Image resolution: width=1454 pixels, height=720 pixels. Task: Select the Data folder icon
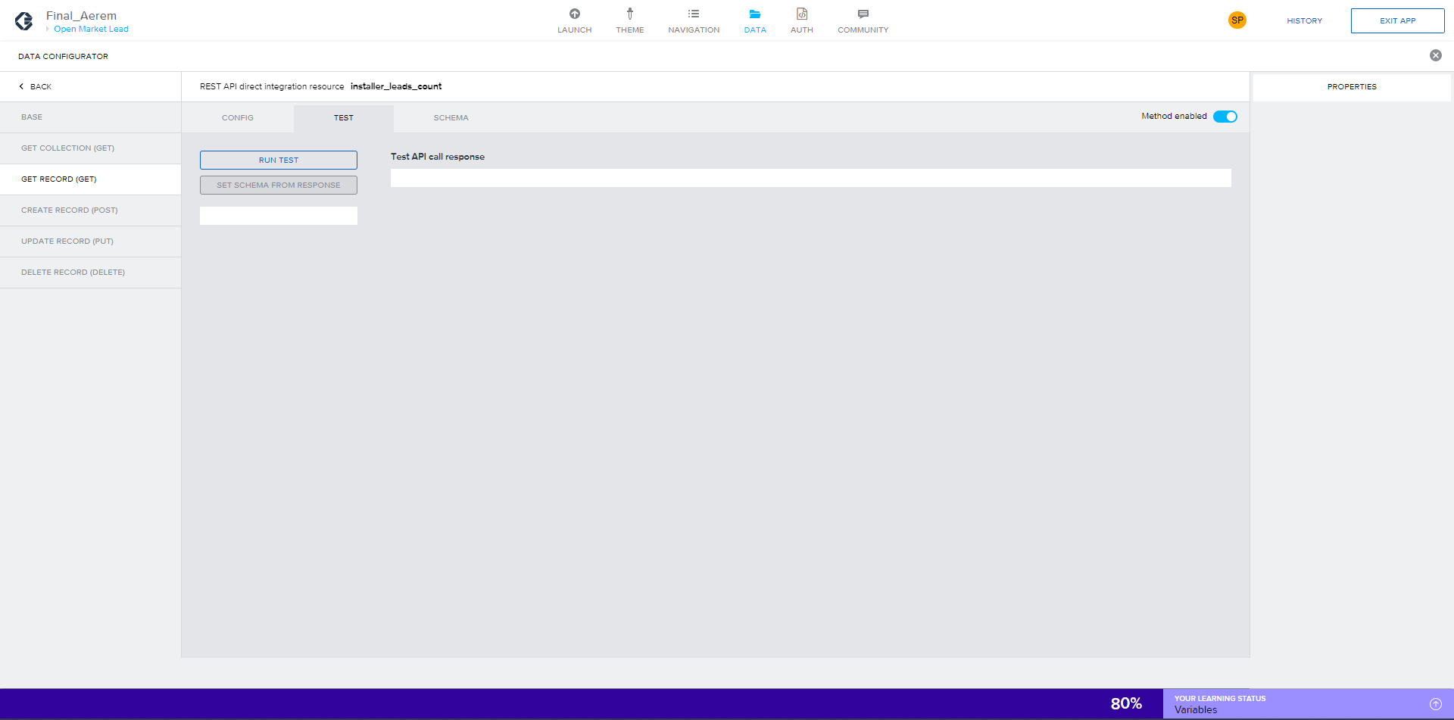755,14
